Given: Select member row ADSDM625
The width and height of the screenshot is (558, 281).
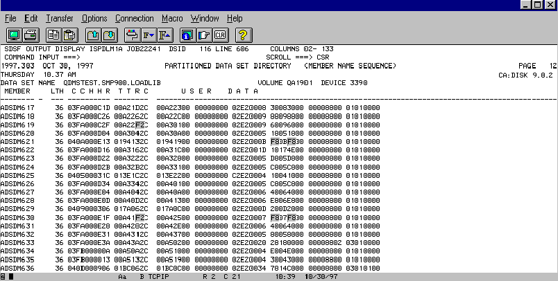Looking at the screenshot, I should tap(190, 176).
